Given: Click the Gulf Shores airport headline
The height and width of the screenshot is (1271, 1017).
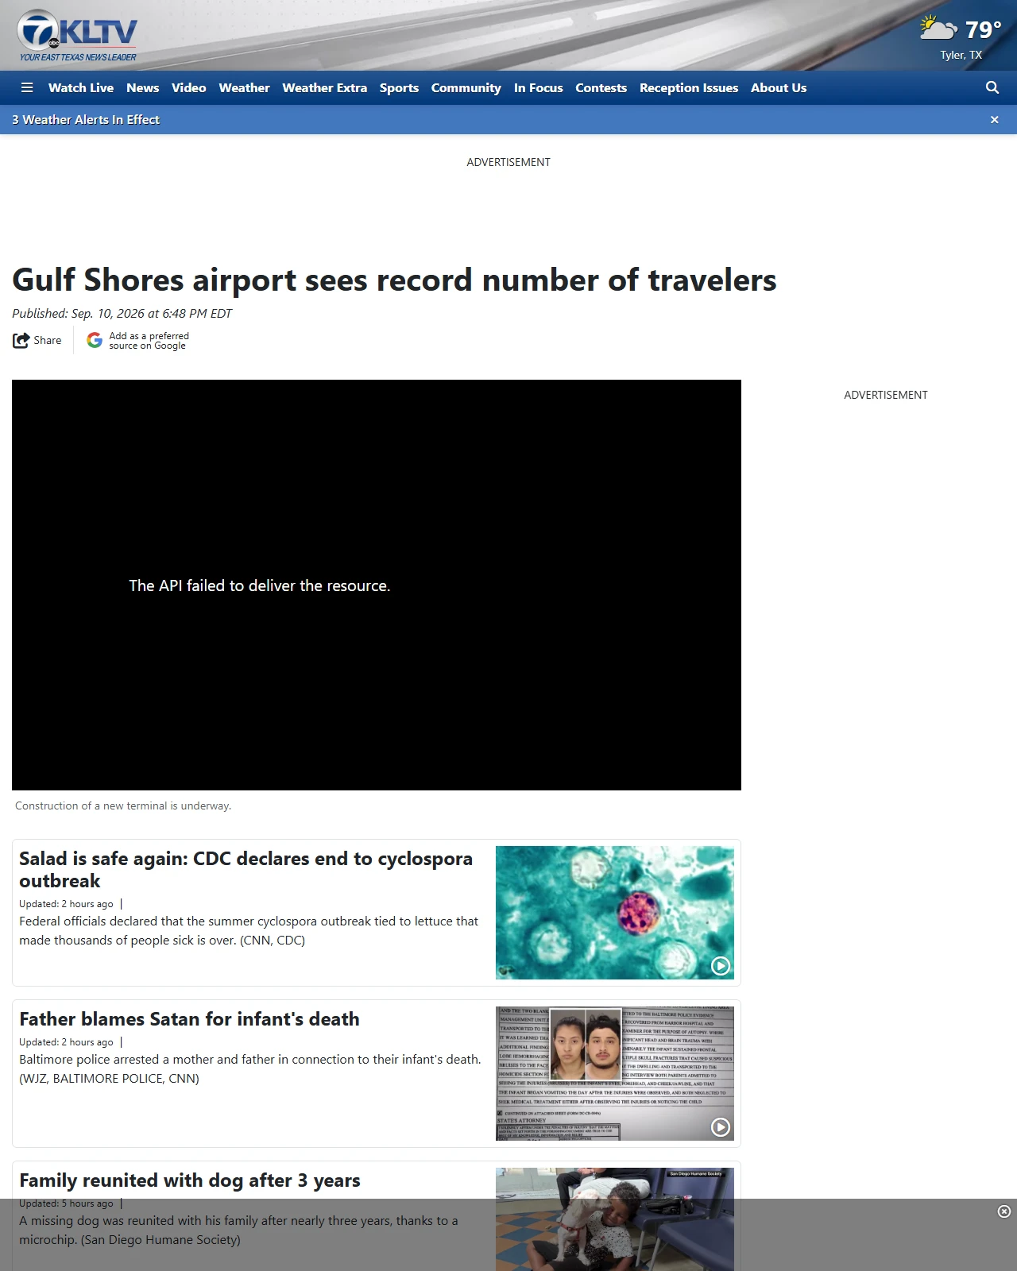Looking at the screenshot, I should 394,280.
